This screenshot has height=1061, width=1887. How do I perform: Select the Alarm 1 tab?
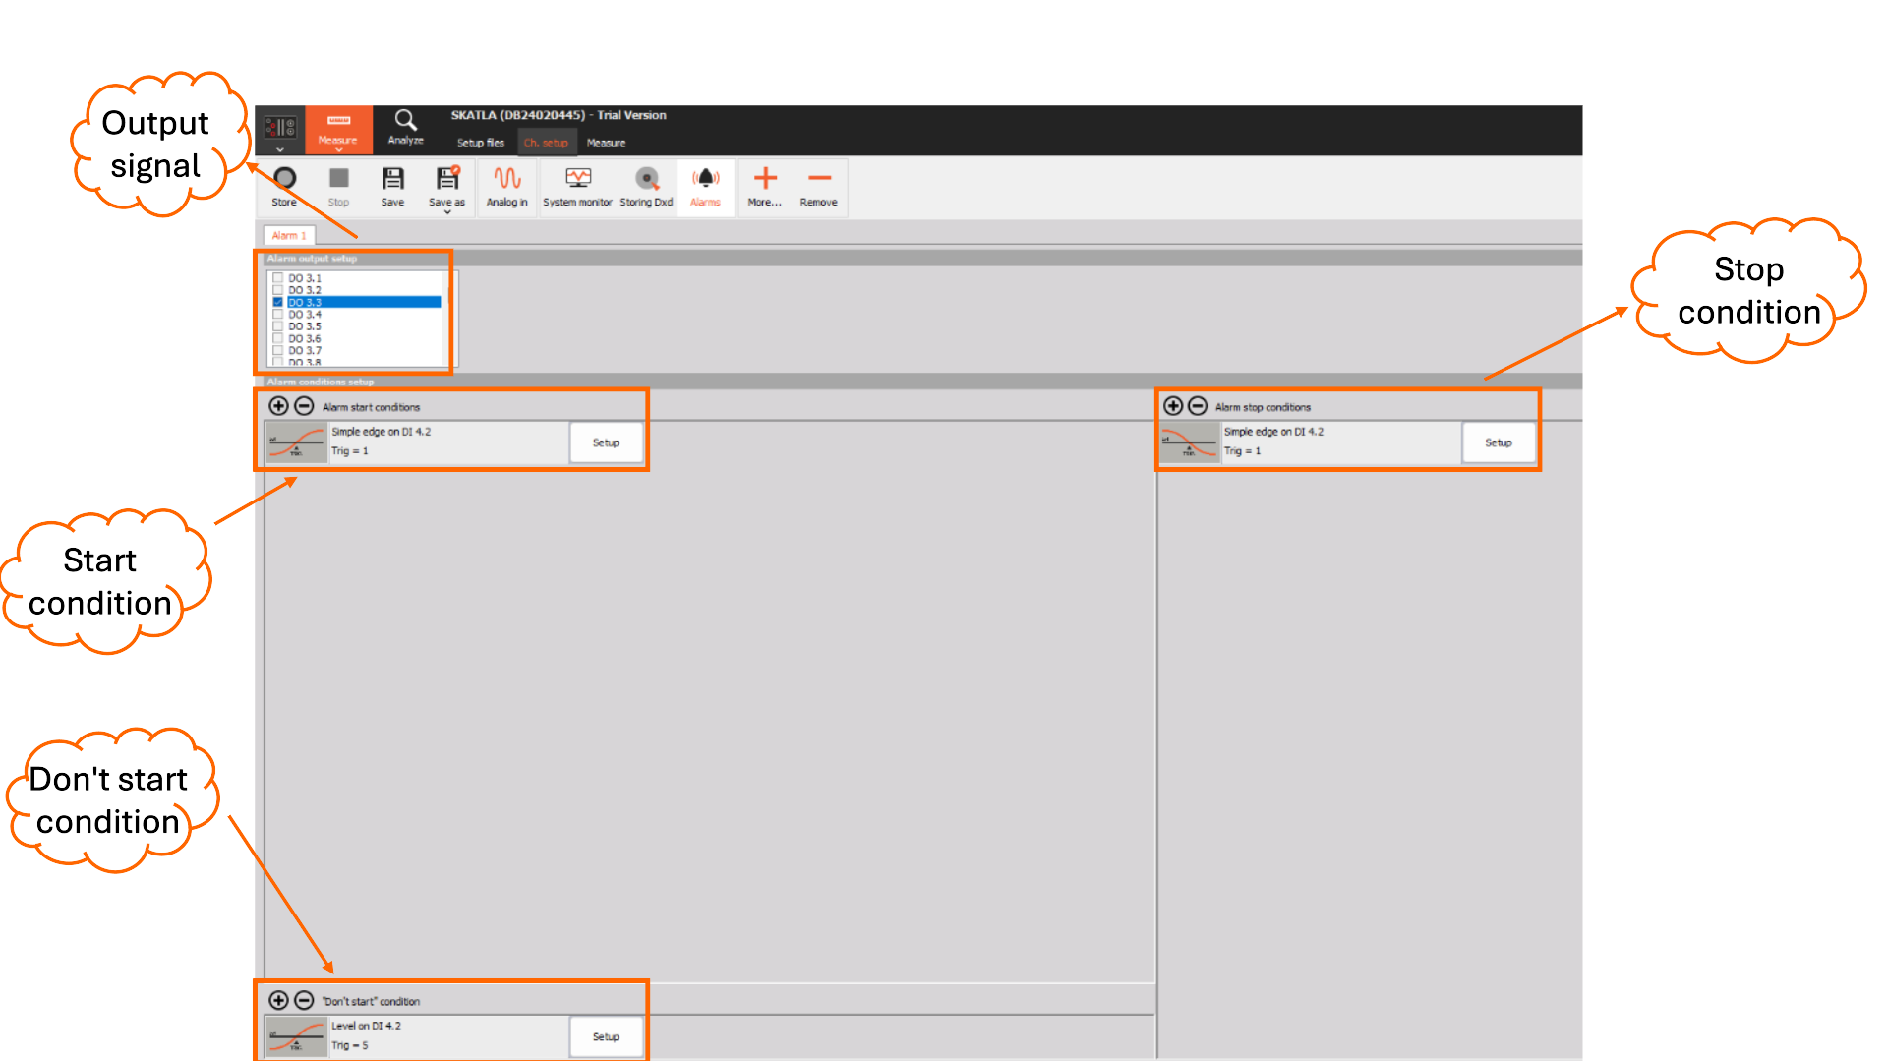289,235
